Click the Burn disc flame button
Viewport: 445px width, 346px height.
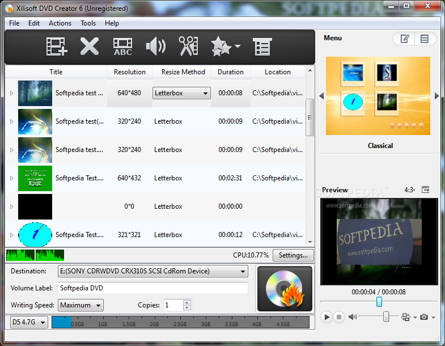pos(285,289)
